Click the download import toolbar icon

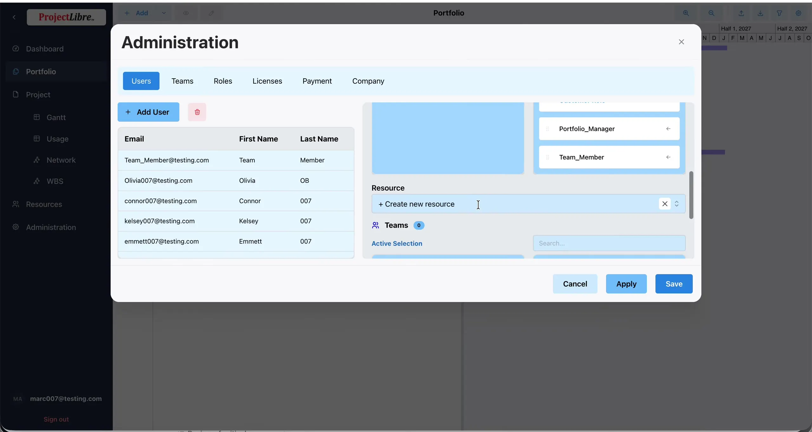tap(760, 13)
